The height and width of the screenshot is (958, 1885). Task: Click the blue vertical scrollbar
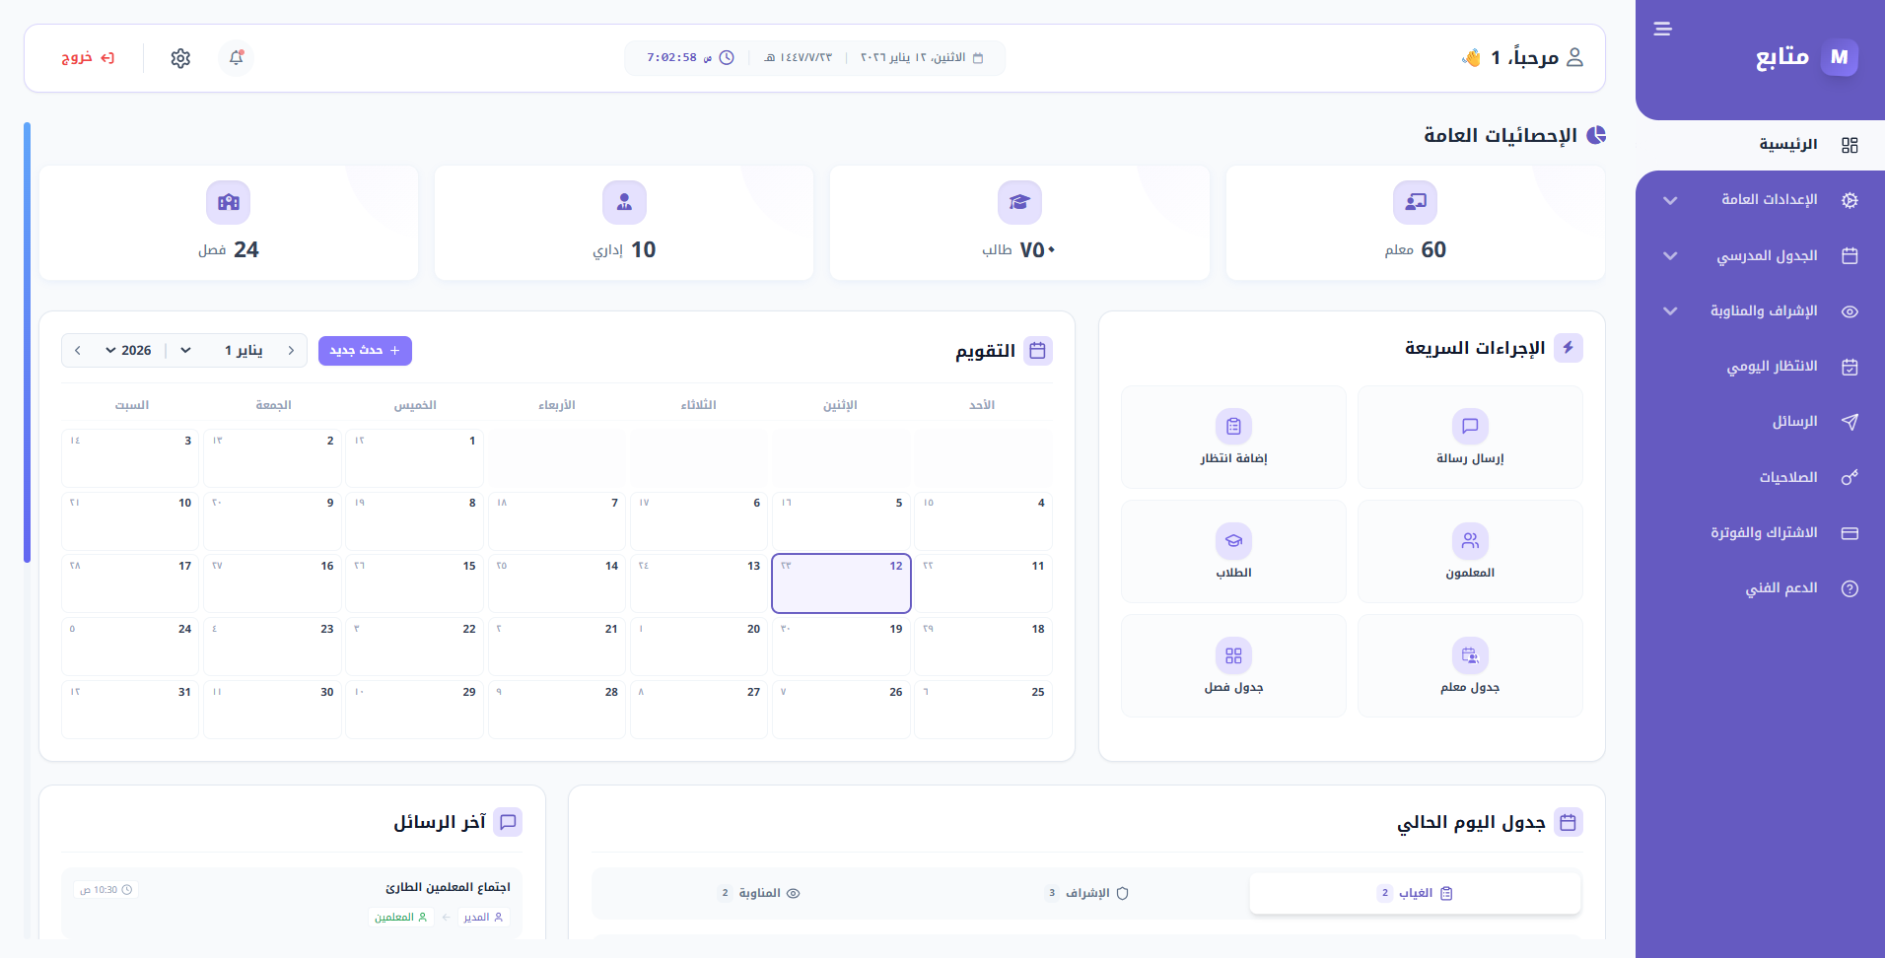(27, 341)
